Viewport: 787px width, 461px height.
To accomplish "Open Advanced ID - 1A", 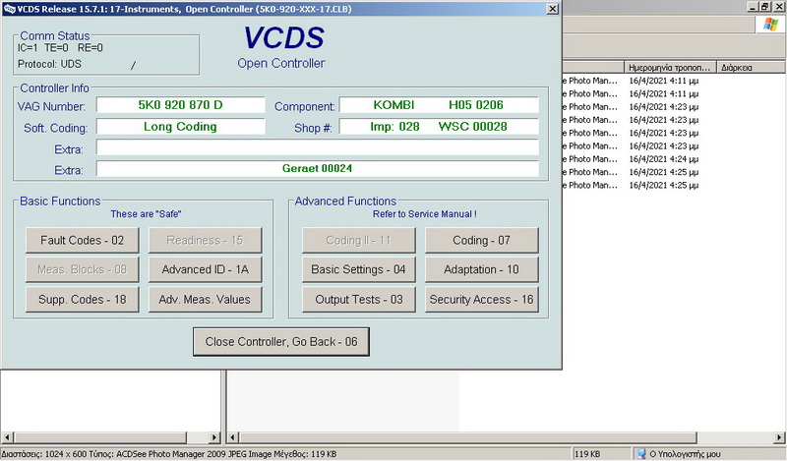I will point(205,269).
